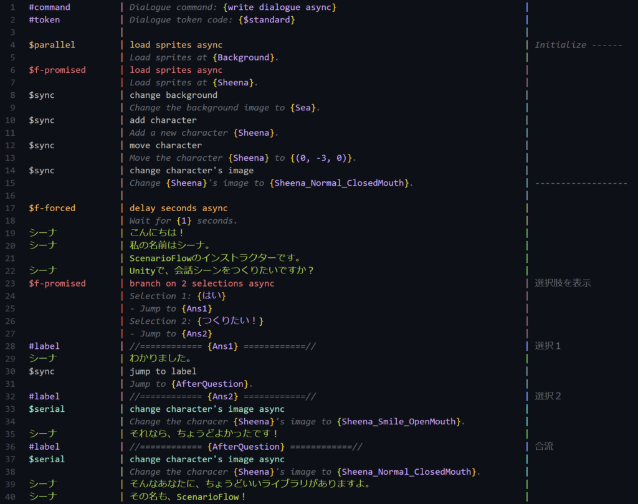Click the $f-forced token on line 17
Screen dimensions: 638x504
pyautogui.click(x=52, y=208)
